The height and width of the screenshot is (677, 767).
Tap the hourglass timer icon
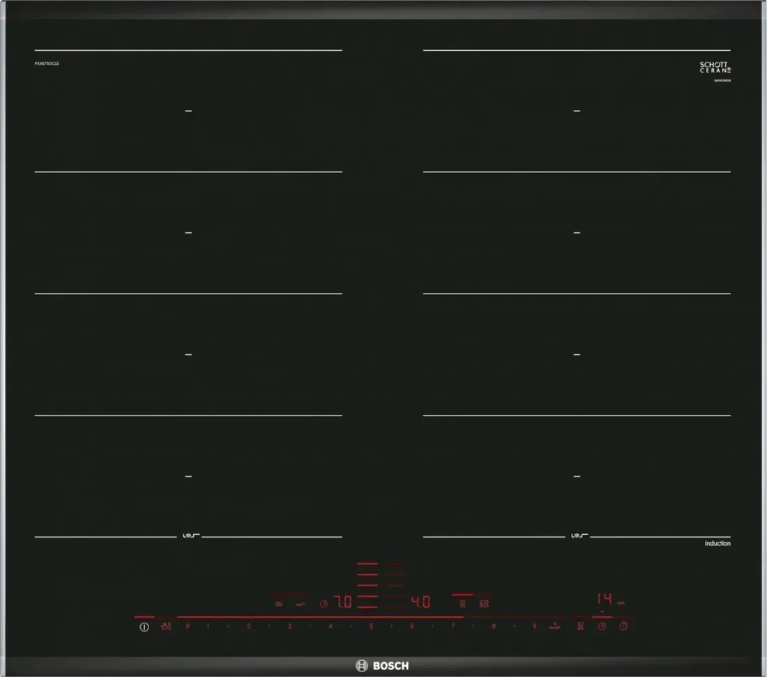point(579,626)
